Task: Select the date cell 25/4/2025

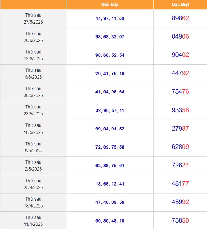Action: click(33, 184)
